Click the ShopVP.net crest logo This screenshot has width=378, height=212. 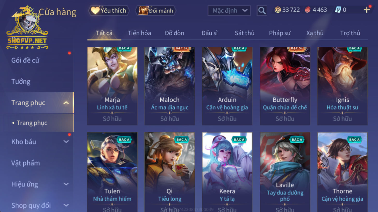tap(27, 27)
